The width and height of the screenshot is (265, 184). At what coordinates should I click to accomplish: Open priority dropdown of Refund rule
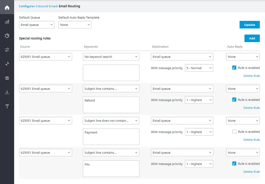(199, 100)
